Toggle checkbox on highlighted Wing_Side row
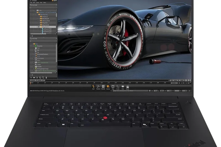The height and width of the screenshot is (147, 221). (x=39, y=27)
